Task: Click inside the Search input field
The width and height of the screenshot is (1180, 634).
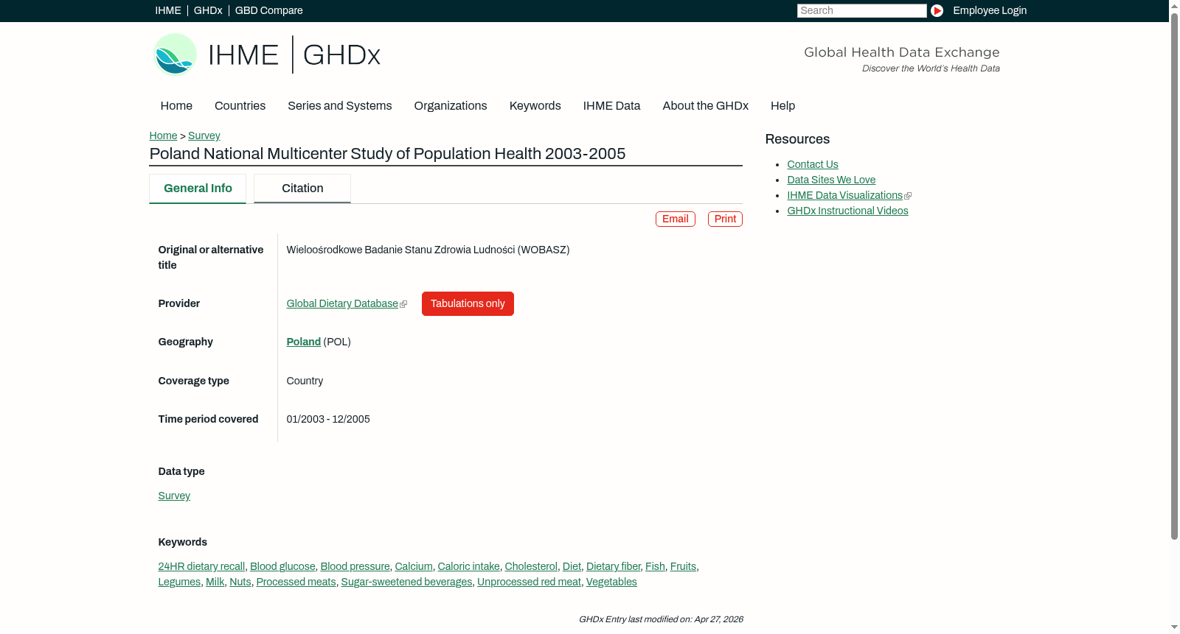Action: pos(861,10)
